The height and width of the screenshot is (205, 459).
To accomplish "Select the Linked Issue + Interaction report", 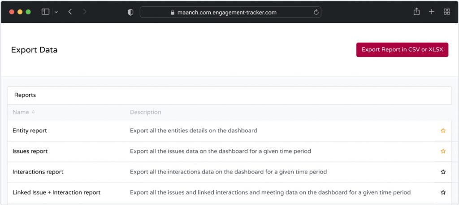I will 229,193.
